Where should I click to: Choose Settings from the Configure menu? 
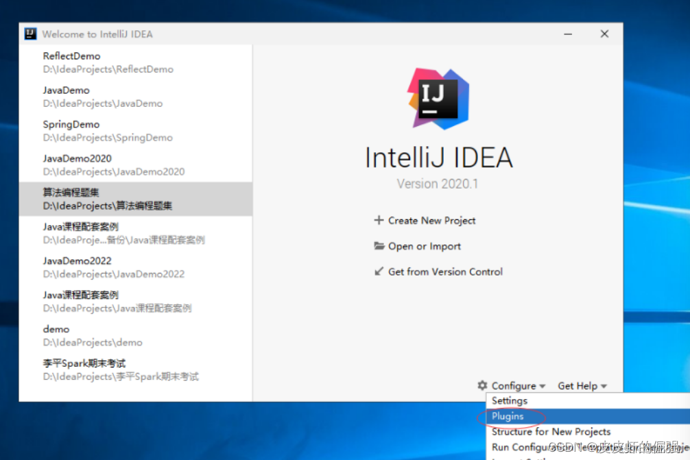pos(588,400)
